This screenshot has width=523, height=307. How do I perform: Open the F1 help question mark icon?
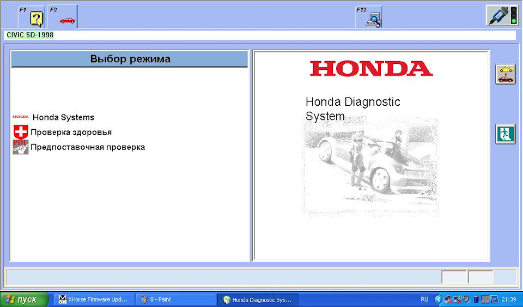pos(37,19)
